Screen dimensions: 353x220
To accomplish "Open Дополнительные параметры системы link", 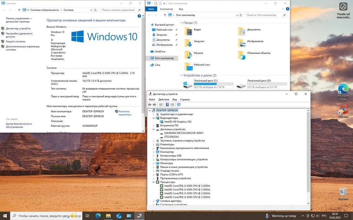I will coord(23,48).
